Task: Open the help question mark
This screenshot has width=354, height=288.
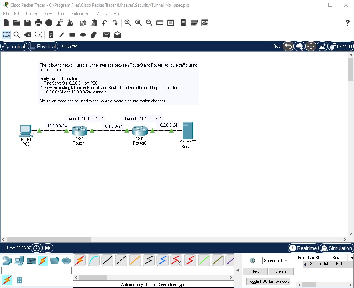Action: (x=348, y=23)
